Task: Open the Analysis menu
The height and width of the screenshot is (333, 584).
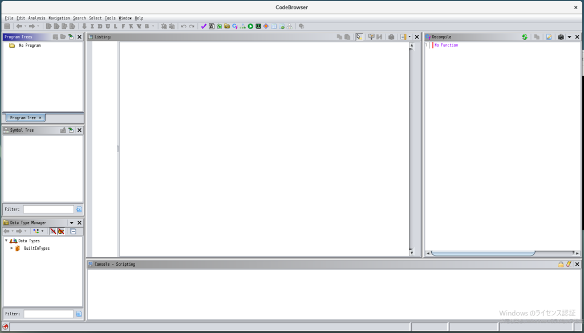Action: 36,18
